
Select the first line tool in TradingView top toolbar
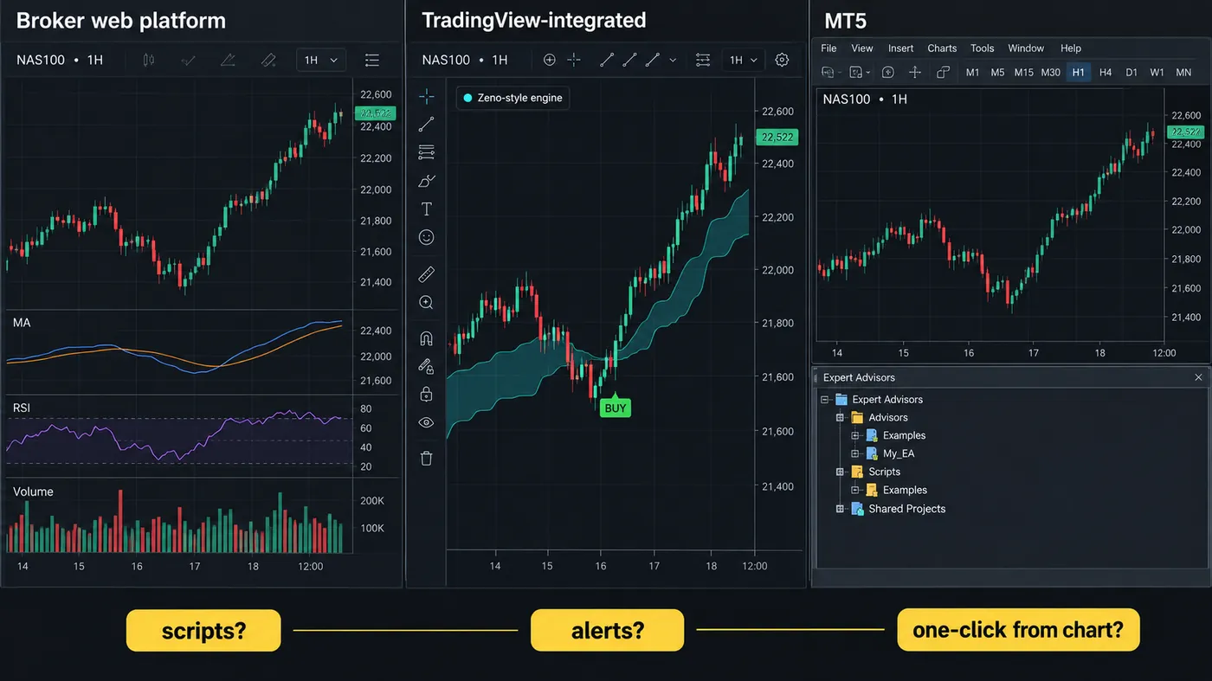click(x=607, y=60)
